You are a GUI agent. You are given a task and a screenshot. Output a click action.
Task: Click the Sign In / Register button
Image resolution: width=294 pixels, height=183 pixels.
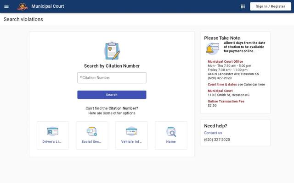click(x=271, y=6)
